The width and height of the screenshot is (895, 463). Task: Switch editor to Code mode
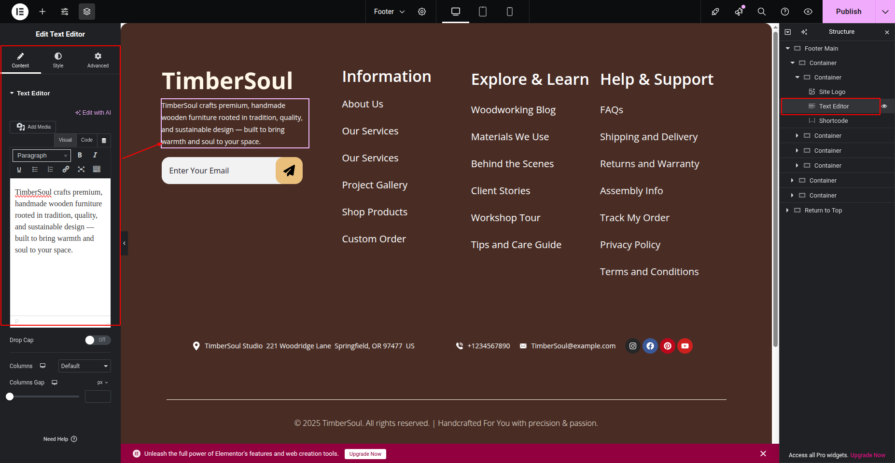87,140
